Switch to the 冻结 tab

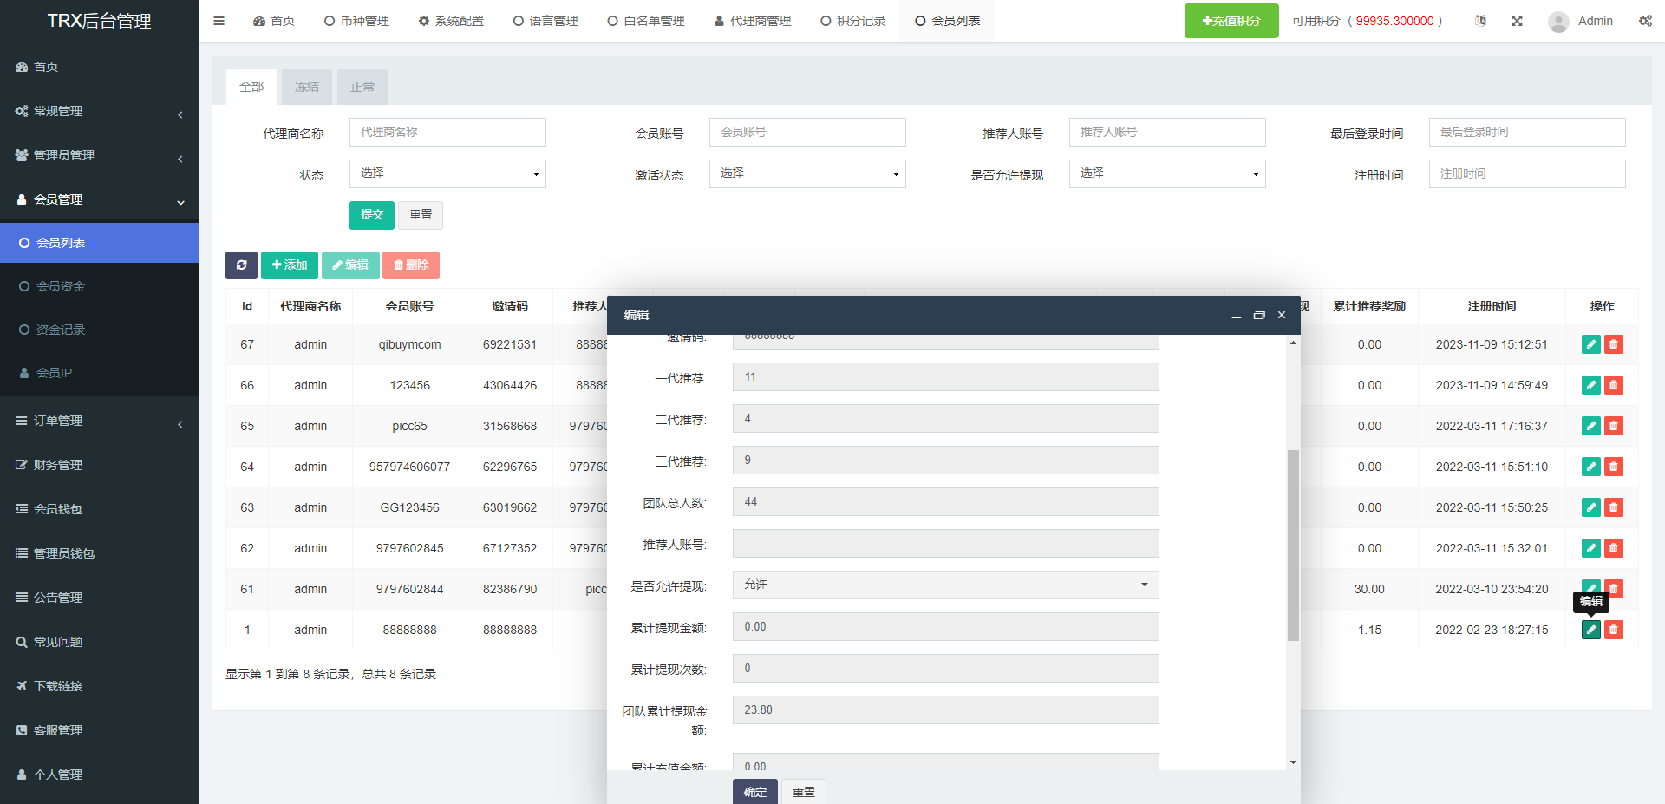(307, 87)
